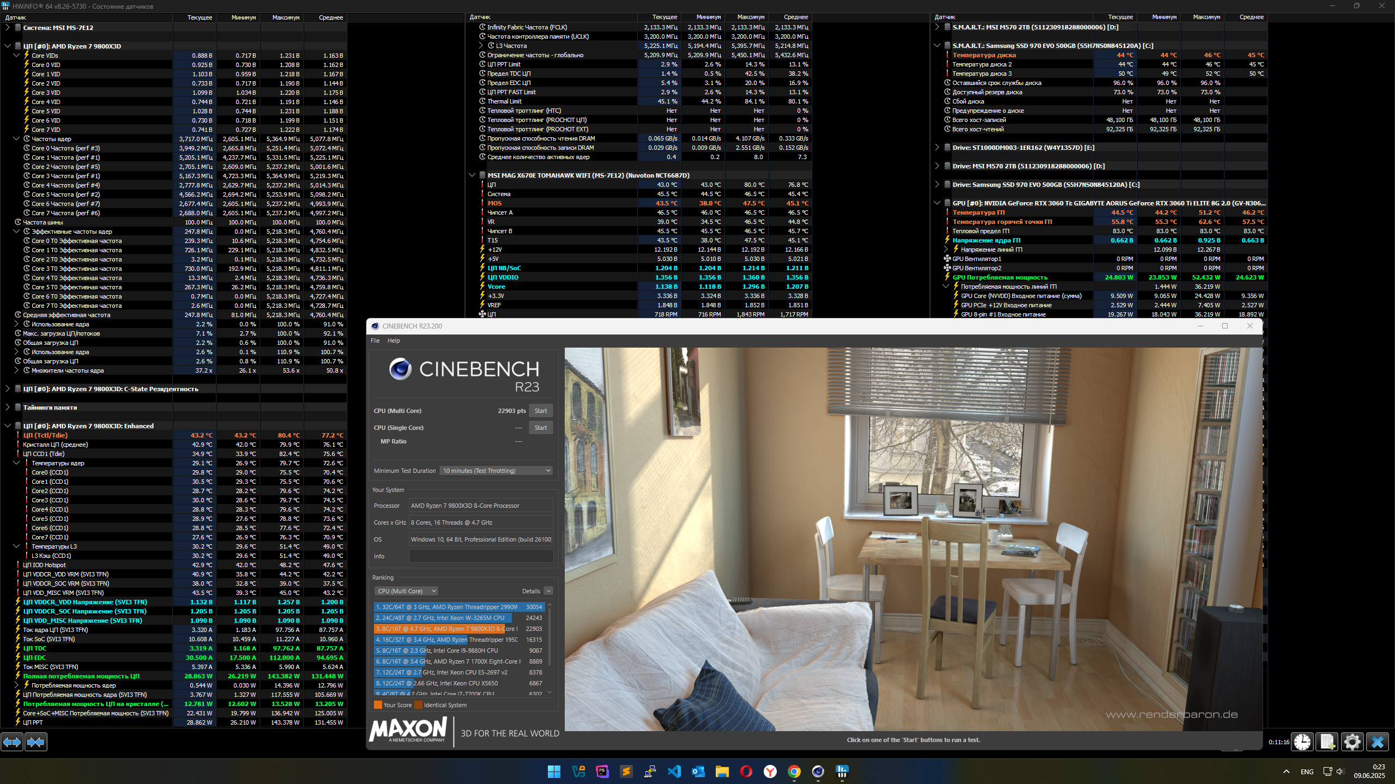Image resolution: width=1395 pixels, height=784 pixels.
Task: Click the HWiNFO reset clock icon
Action: pyautogui.click(x=1302, y=742)
